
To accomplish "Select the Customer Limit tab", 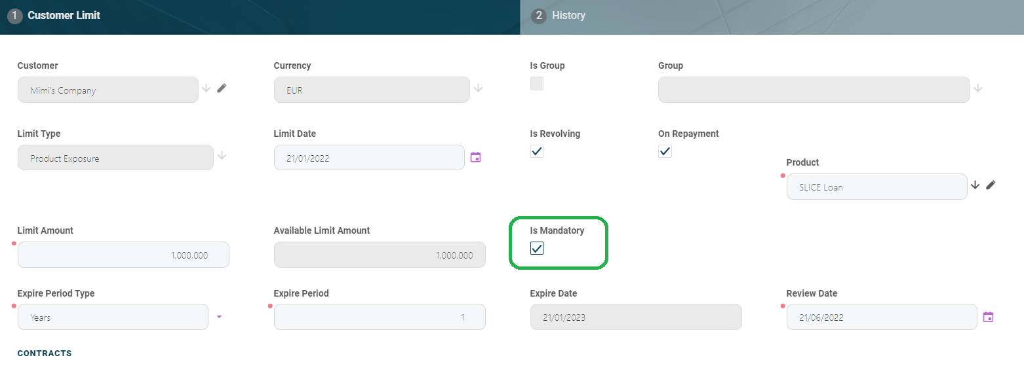I will coord(64,16).
